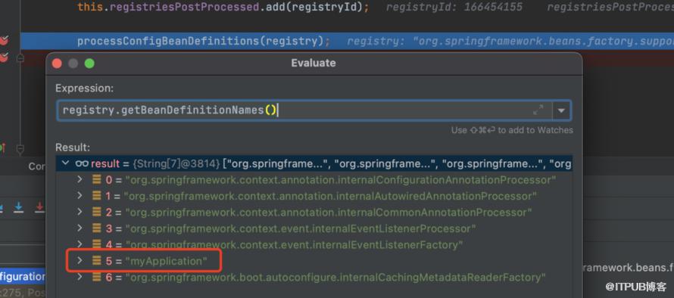Click the array element icon of index 0
The width and height of the screenshot is (674, 298).
(x=97, y=180)
